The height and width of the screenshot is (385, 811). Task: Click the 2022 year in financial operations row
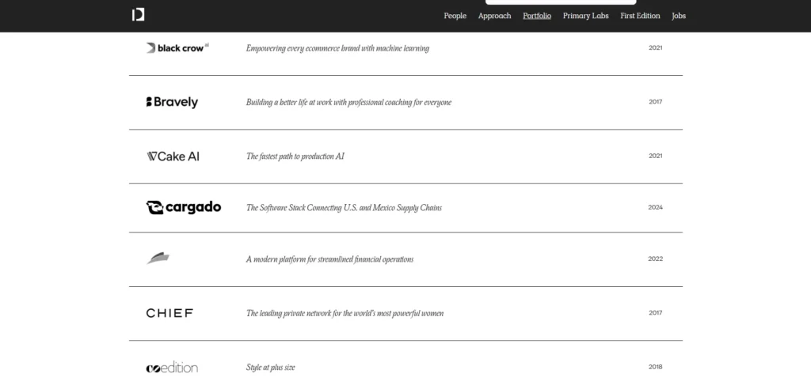tap(655, 259)
